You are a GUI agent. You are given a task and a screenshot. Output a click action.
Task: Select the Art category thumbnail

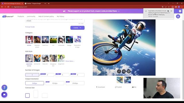pyautogui.click(x=53, y=39)
